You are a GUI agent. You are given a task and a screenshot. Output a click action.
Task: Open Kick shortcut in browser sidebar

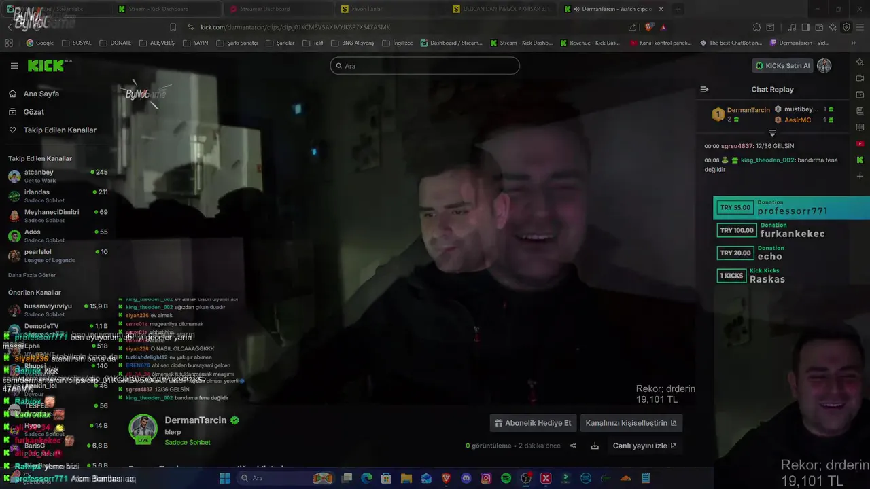860,160
